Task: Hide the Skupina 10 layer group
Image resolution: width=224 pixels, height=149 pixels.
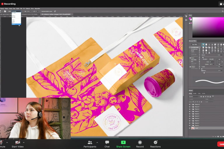Action: (190, 104)
